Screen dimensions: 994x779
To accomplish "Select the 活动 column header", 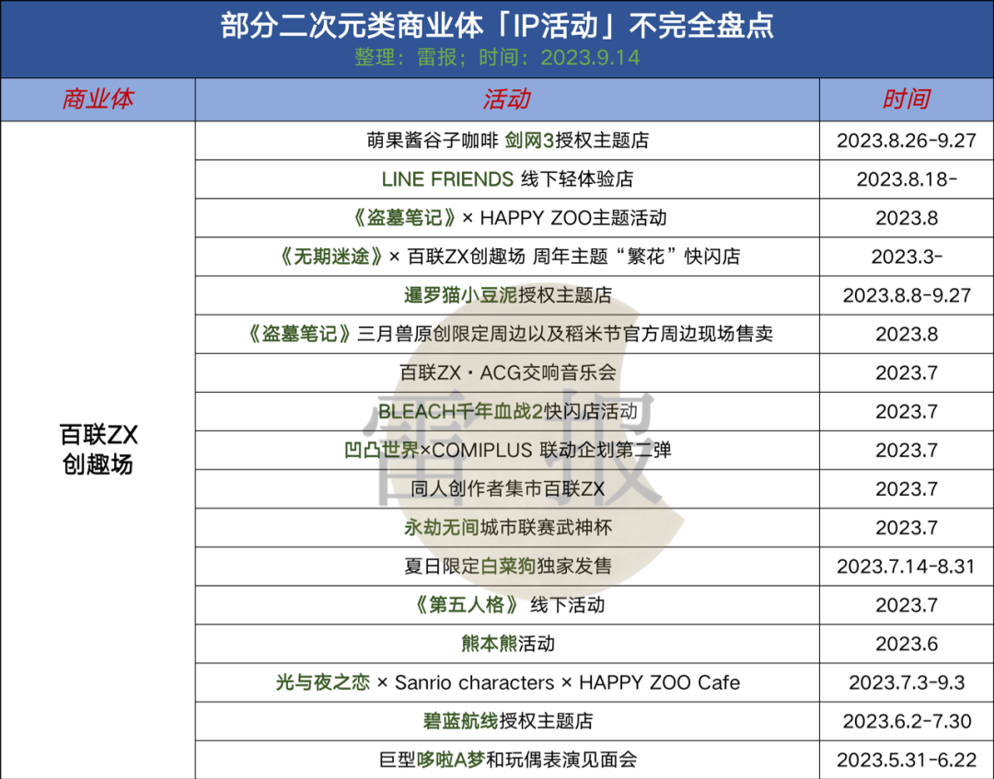I will [x=507, y=100].
